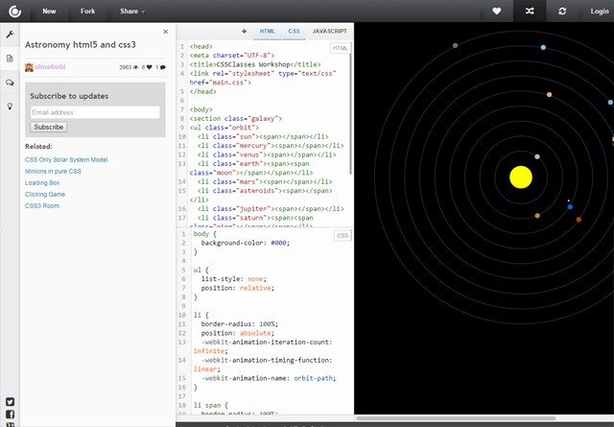Viewport: 614px width, 427px height.
Task: Click the '<li class="jupiter">' code line
Action: pos(271,208)
